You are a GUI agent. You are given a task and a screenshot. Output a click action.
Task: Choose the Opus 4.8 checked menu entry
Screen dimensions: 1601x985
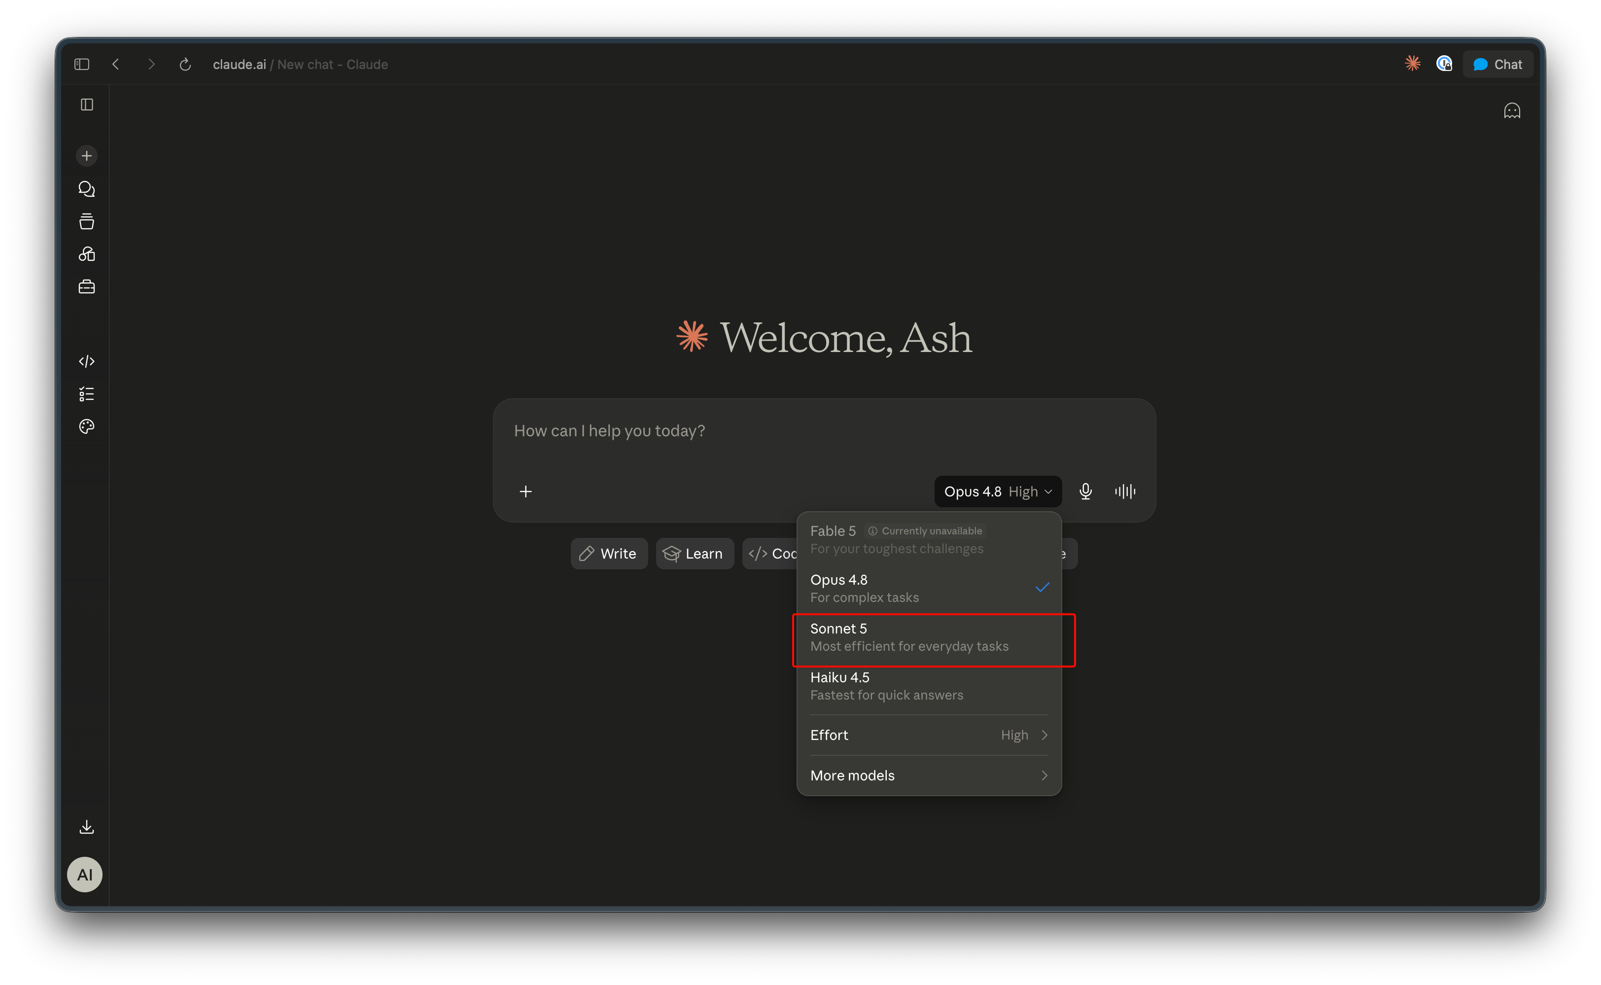[x=929, y=588]
